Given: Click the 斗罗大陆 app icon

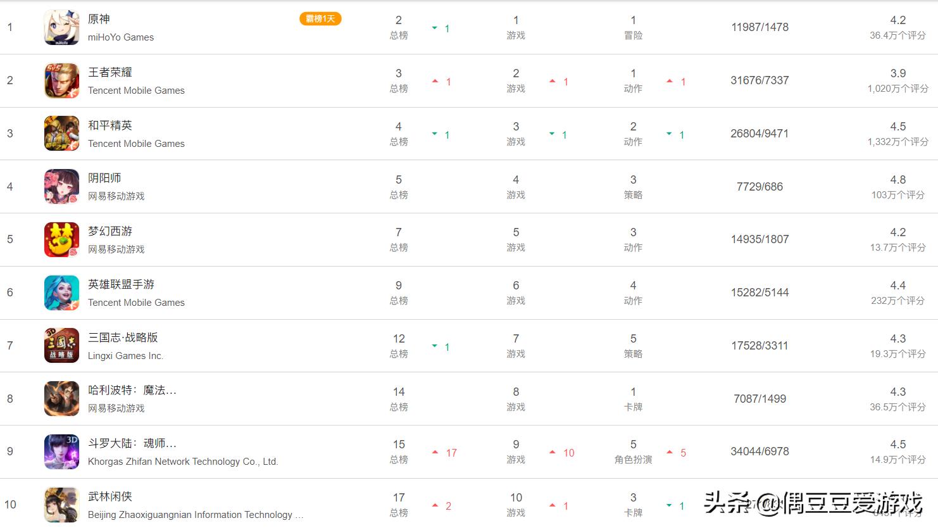Looking at the screenshot, I should 61,451.
